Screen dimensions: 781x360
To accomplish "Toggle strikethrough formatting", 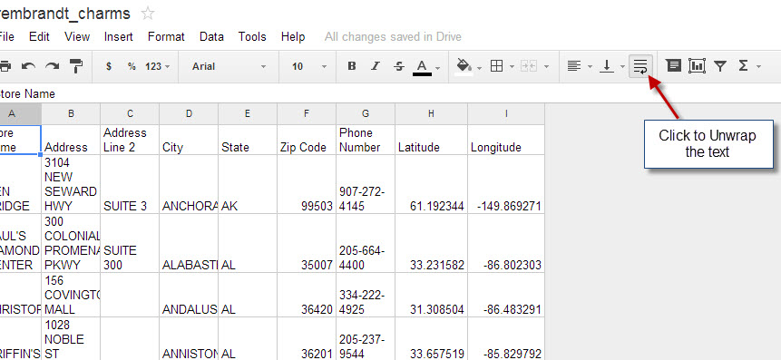I will (x=399, y=65).
